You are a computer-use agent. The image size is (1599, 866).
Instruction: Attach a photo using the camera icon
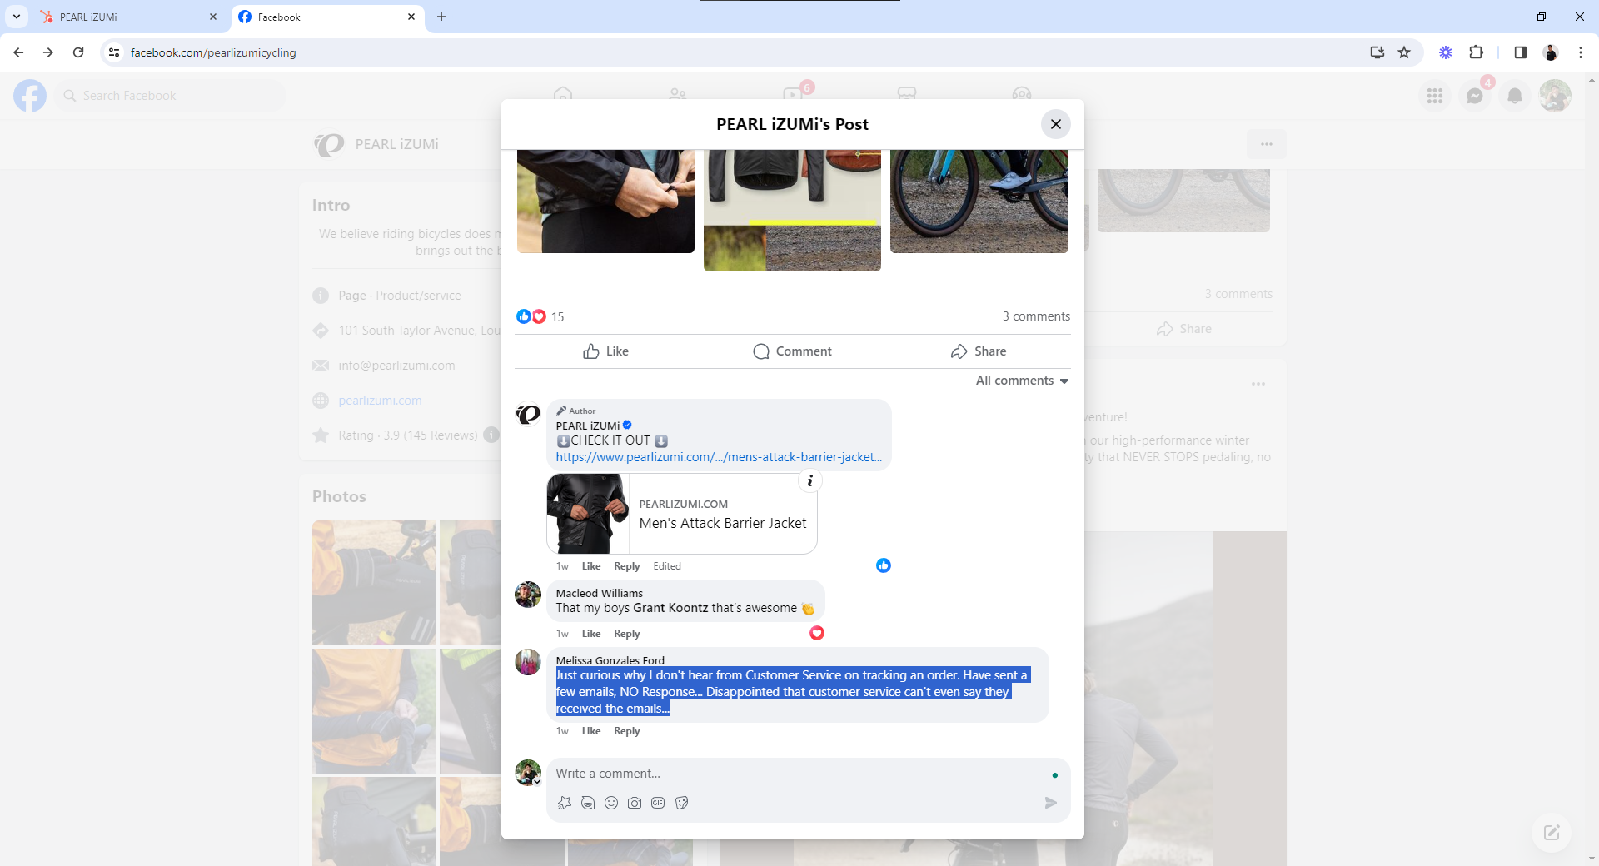[635, 803]
